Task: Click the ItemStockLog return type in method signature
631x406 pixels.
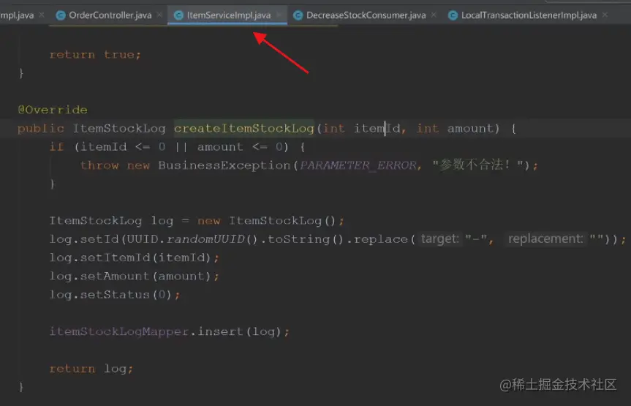Action: coord(119,129)
